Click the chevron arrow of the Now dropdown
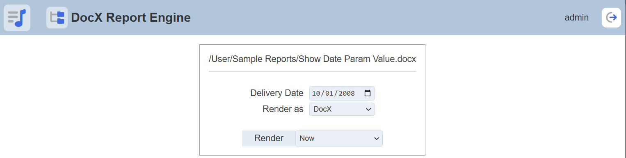Viewport: 626px width, 158px height. 377,139
